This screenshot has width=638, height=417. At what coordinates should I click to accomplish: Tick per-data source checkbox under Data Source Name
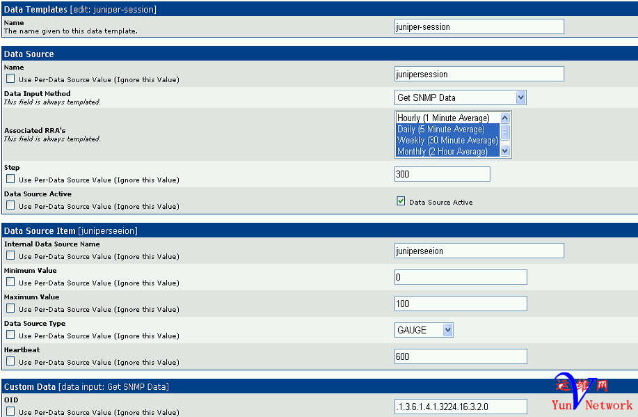click(10, 79)
